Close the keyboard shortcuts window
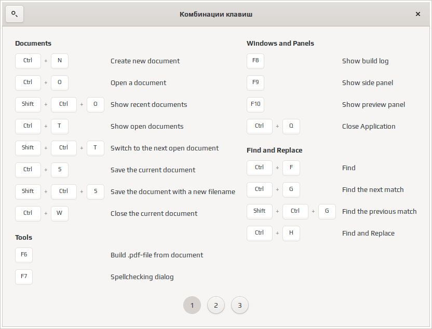The height and width of the screenshot is (329, 432). click(417, 14)
